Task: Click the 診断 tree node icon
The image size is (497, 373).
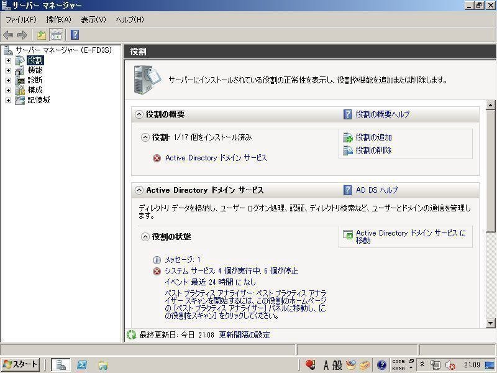Action: pos(20,80)
